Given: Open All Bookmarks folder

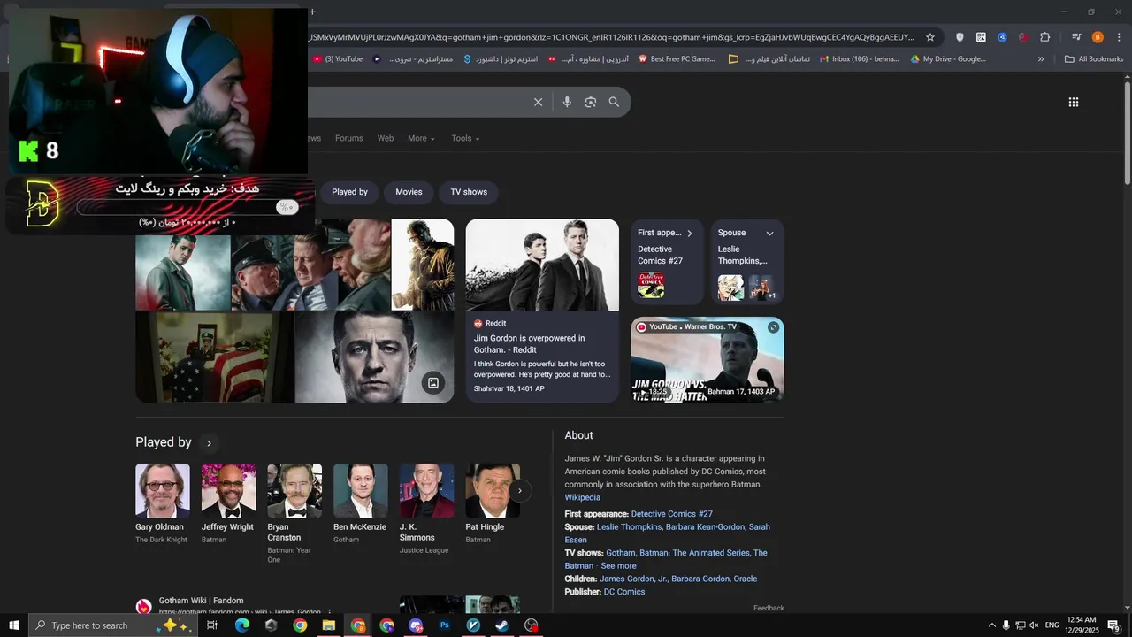Looking at the screenshot, I should (1094, 59).
